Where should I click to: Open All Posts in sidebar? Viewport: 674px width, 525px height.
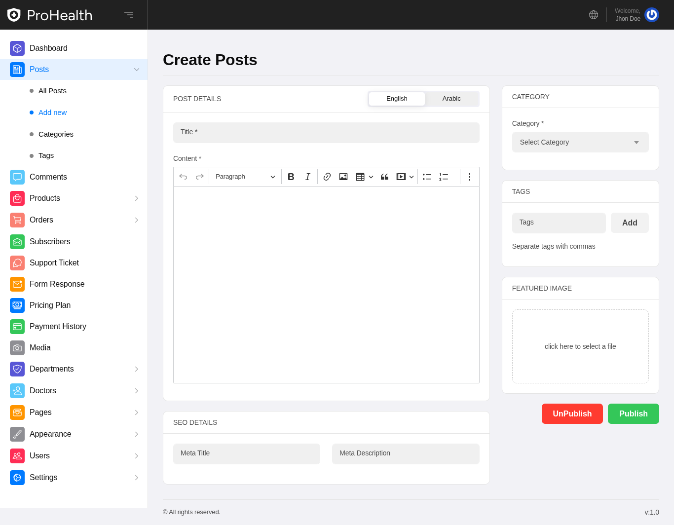52,91
